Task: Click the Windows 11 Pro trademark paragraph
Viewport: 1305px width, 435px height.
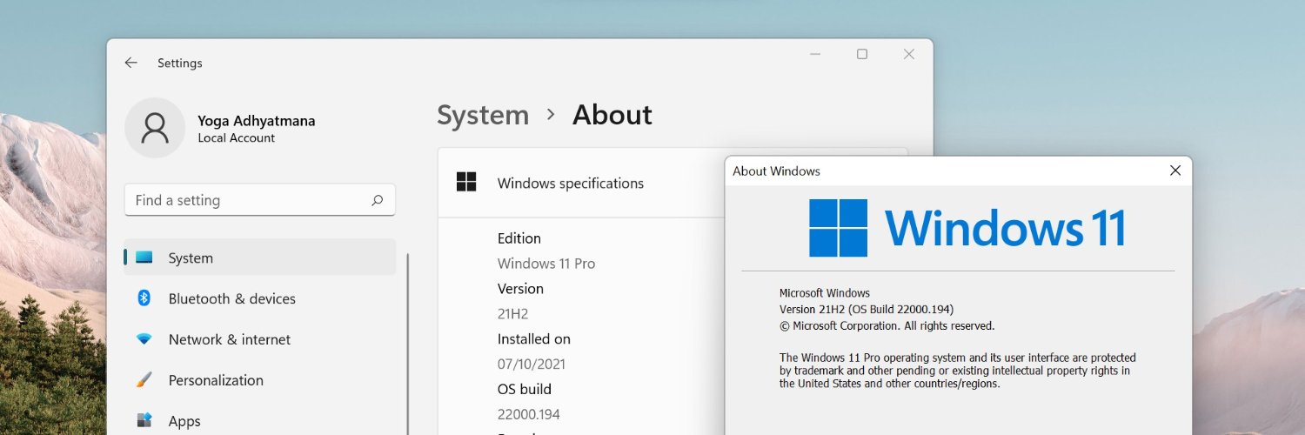Action: [x=958, y=371]
